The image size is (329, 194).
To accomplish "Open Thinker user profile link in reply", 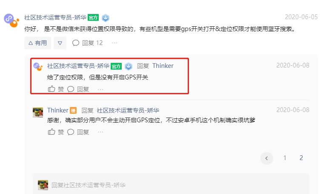I will pyautogui.click(x=163, y=66).
